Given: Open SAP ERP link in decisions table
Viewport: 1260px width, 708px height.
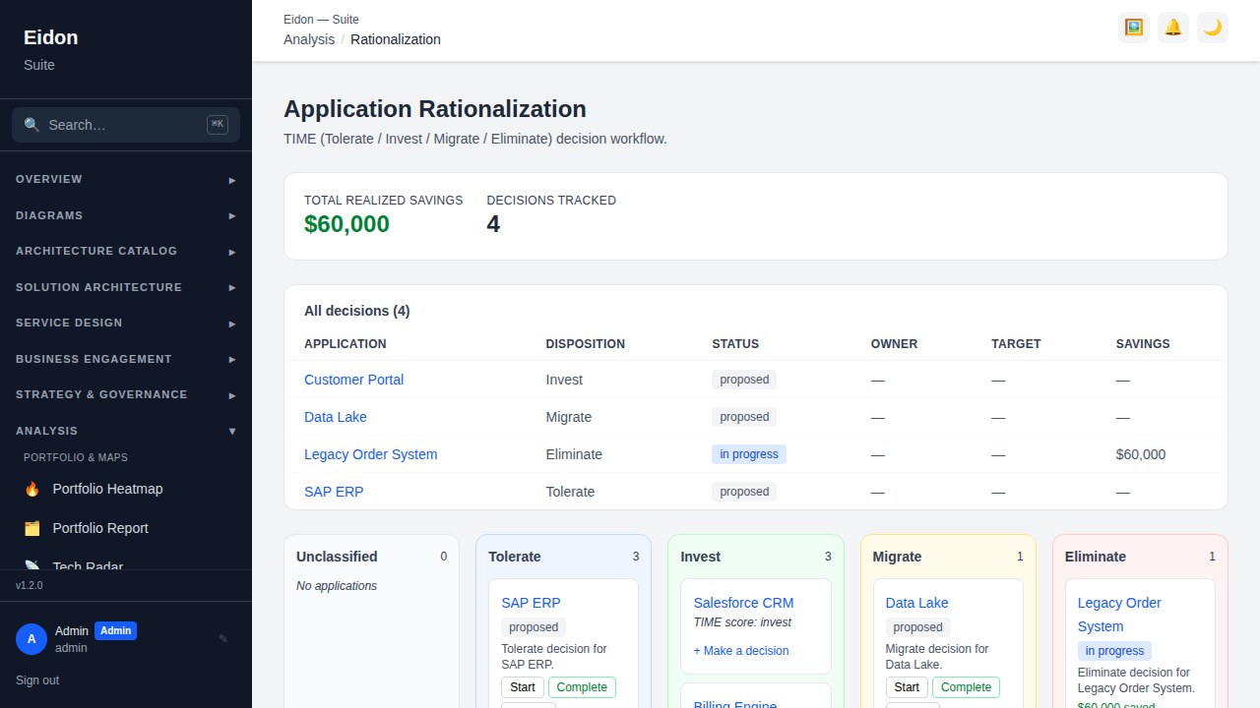Looking at the screenshot, I should pyautogui.click(x=334, y=492).
